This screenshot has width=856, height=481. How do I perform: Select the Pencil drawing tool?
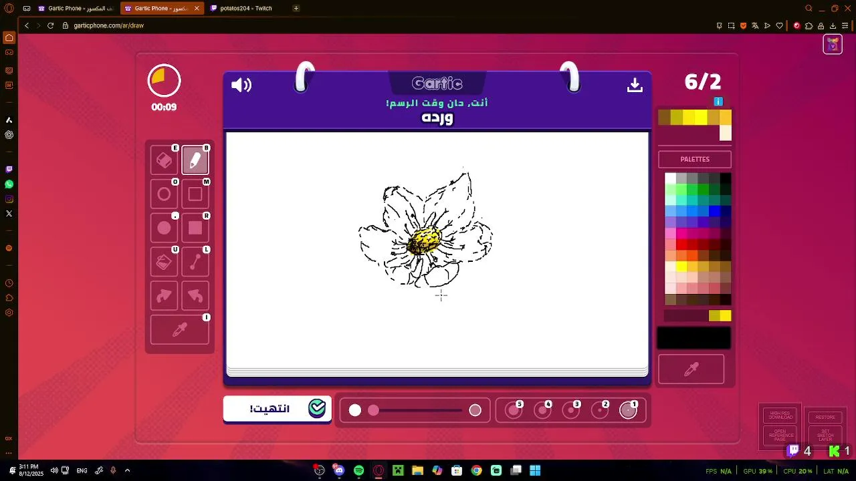pyautogui.click(x=195, y=160)
